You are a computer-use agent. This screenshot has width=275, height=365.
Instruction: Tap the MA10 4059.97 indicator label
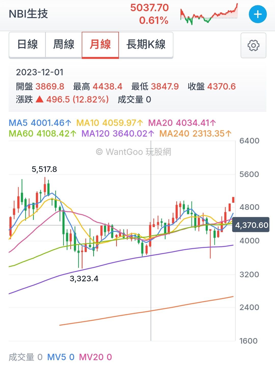coord(110,123)
